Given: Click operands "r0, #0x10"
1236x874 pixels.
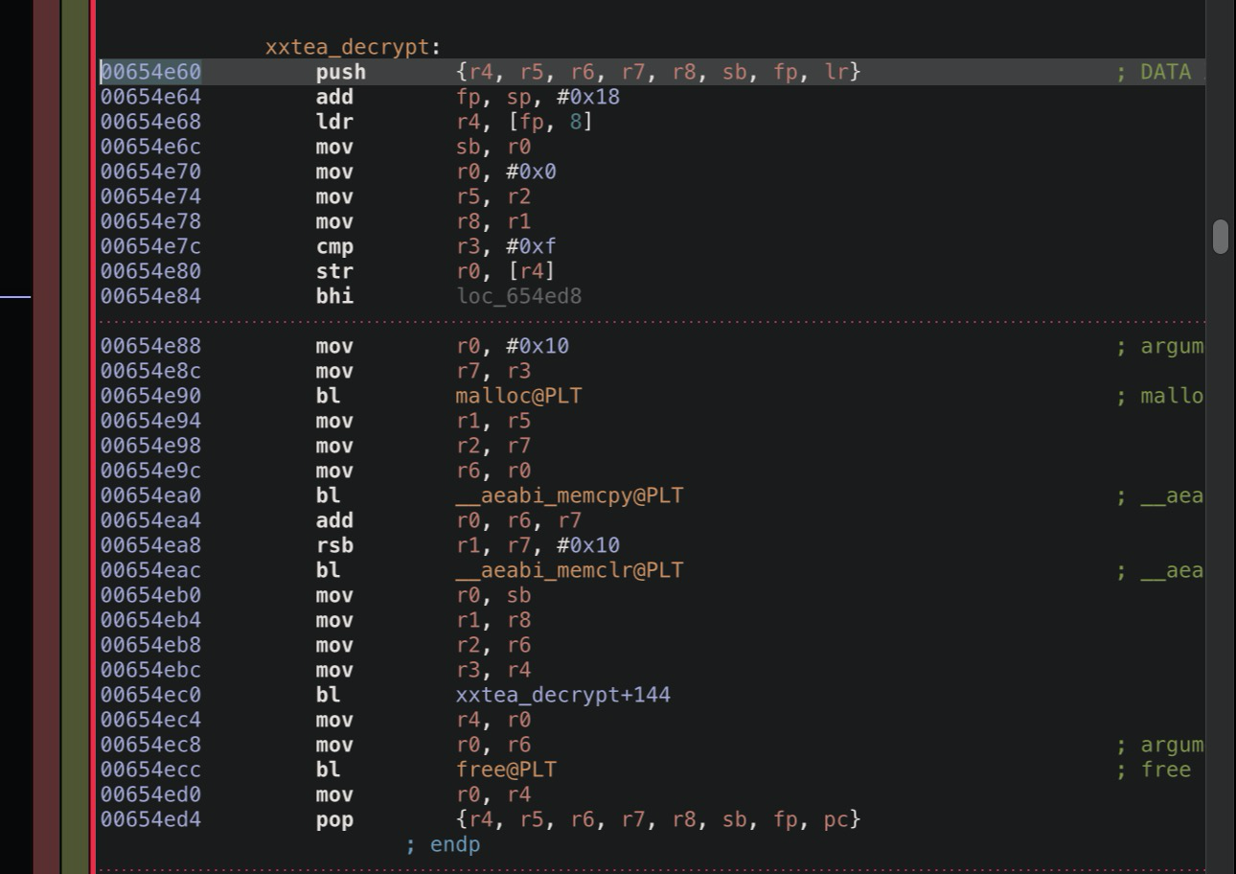Looking at the screenshot, I should pos(513,346).
